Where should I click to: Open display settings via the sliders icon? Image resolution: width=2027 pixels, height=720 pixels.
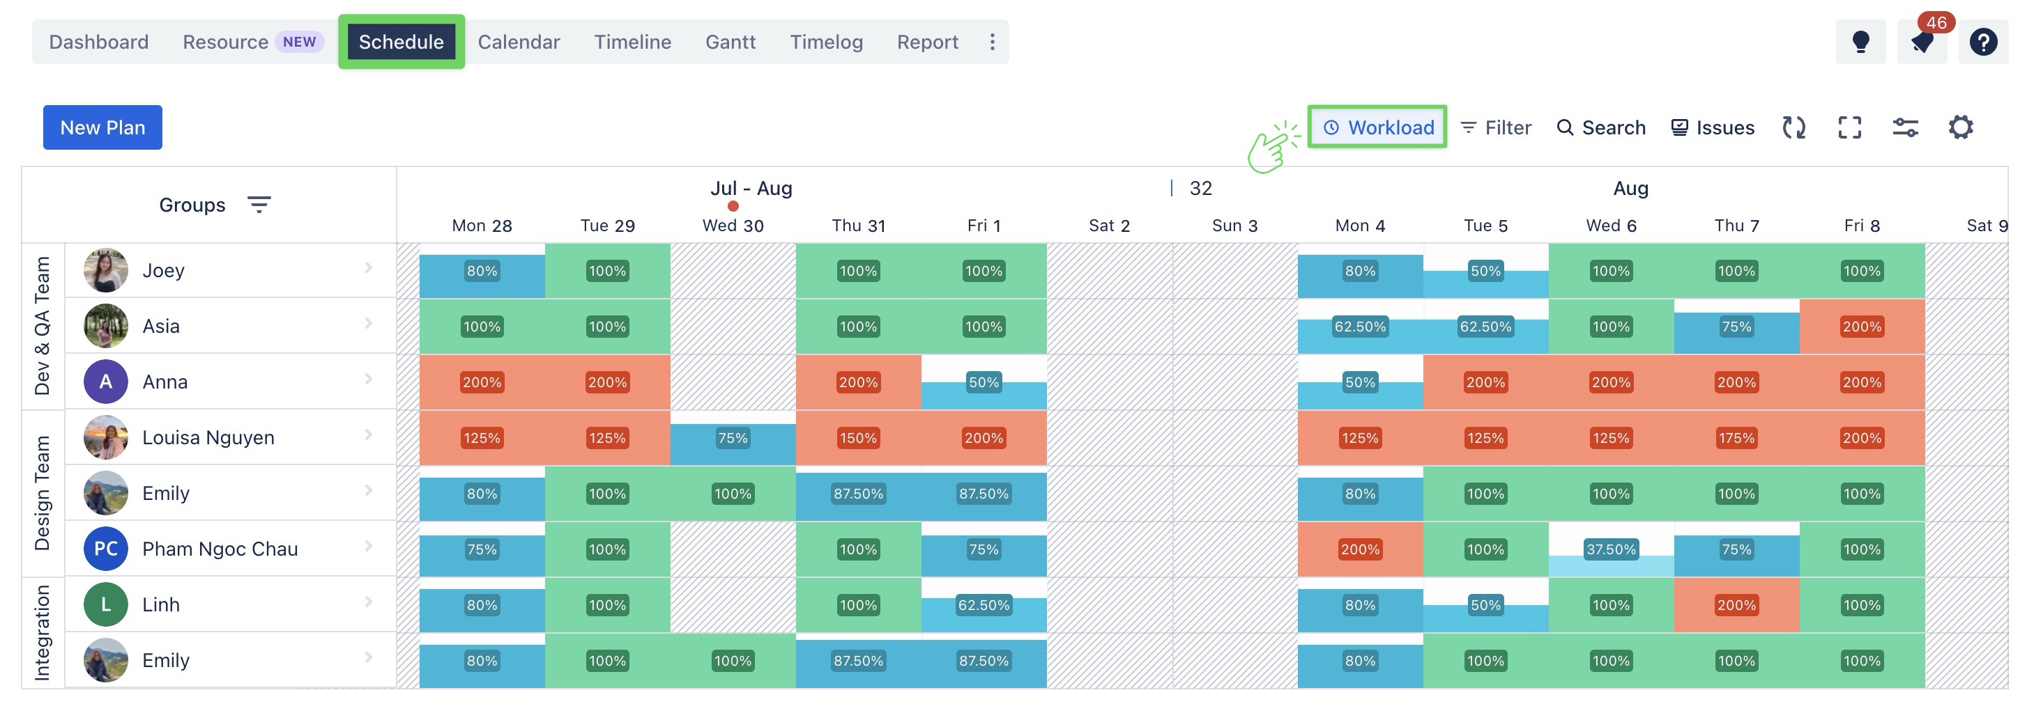[1905, 127]
